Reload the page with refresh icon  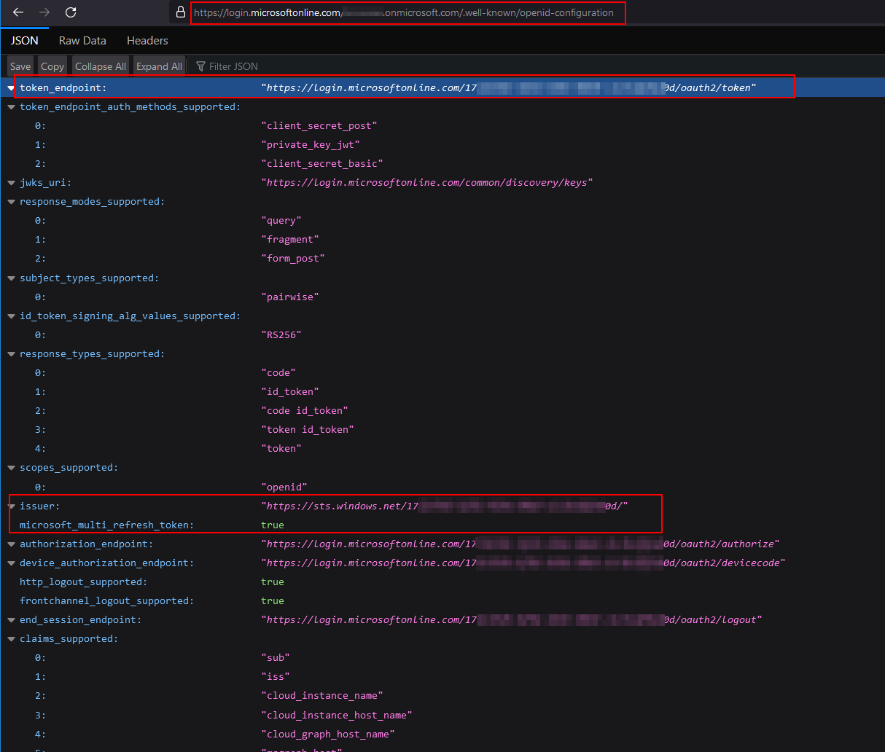pos(71,12)
